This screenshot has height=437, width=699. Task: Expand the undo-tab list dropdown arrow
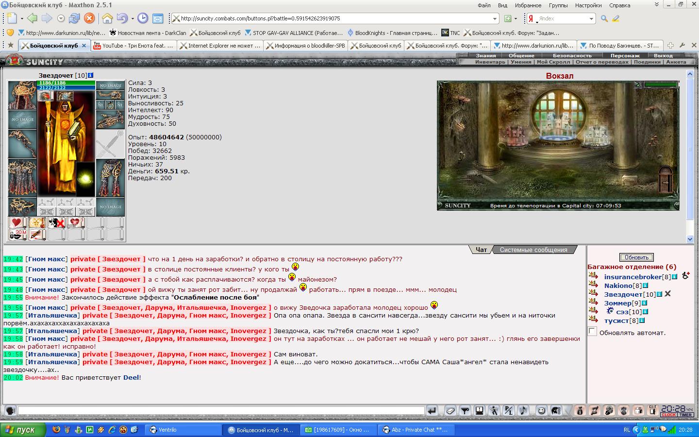coord(132,19)
